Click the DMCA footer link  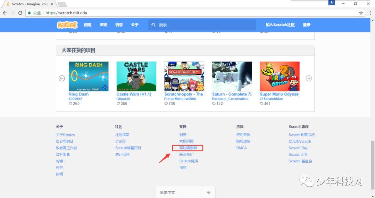242,148
